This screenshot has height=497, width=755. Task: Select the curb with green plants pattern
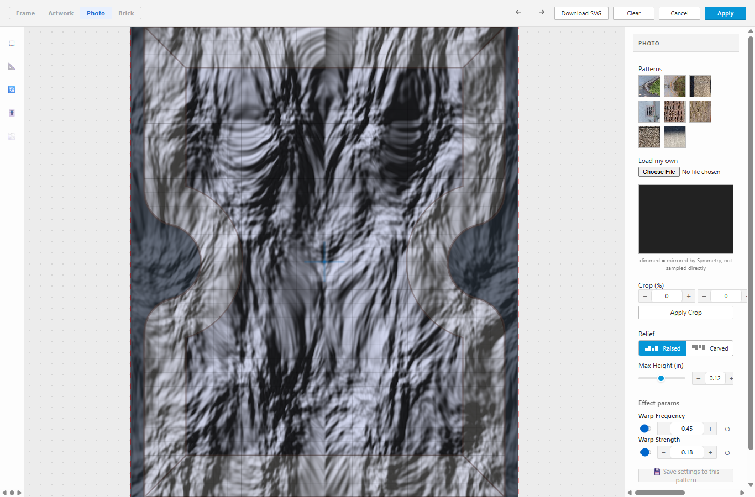coord(649,86)
